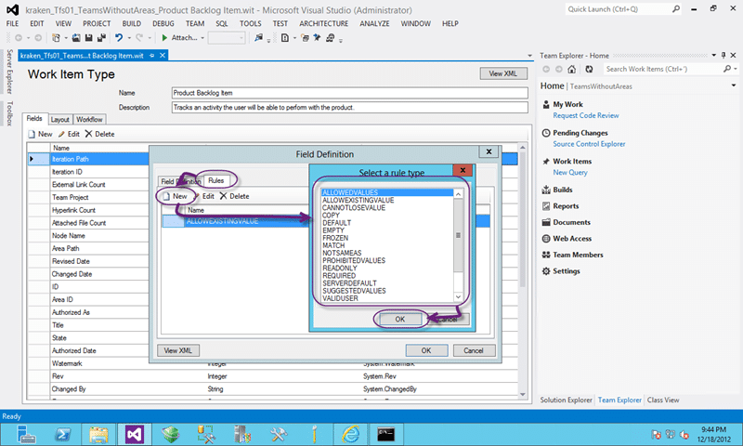Select DEFAULT in the rule type list
743x446 pixels.
click(337, 223)
